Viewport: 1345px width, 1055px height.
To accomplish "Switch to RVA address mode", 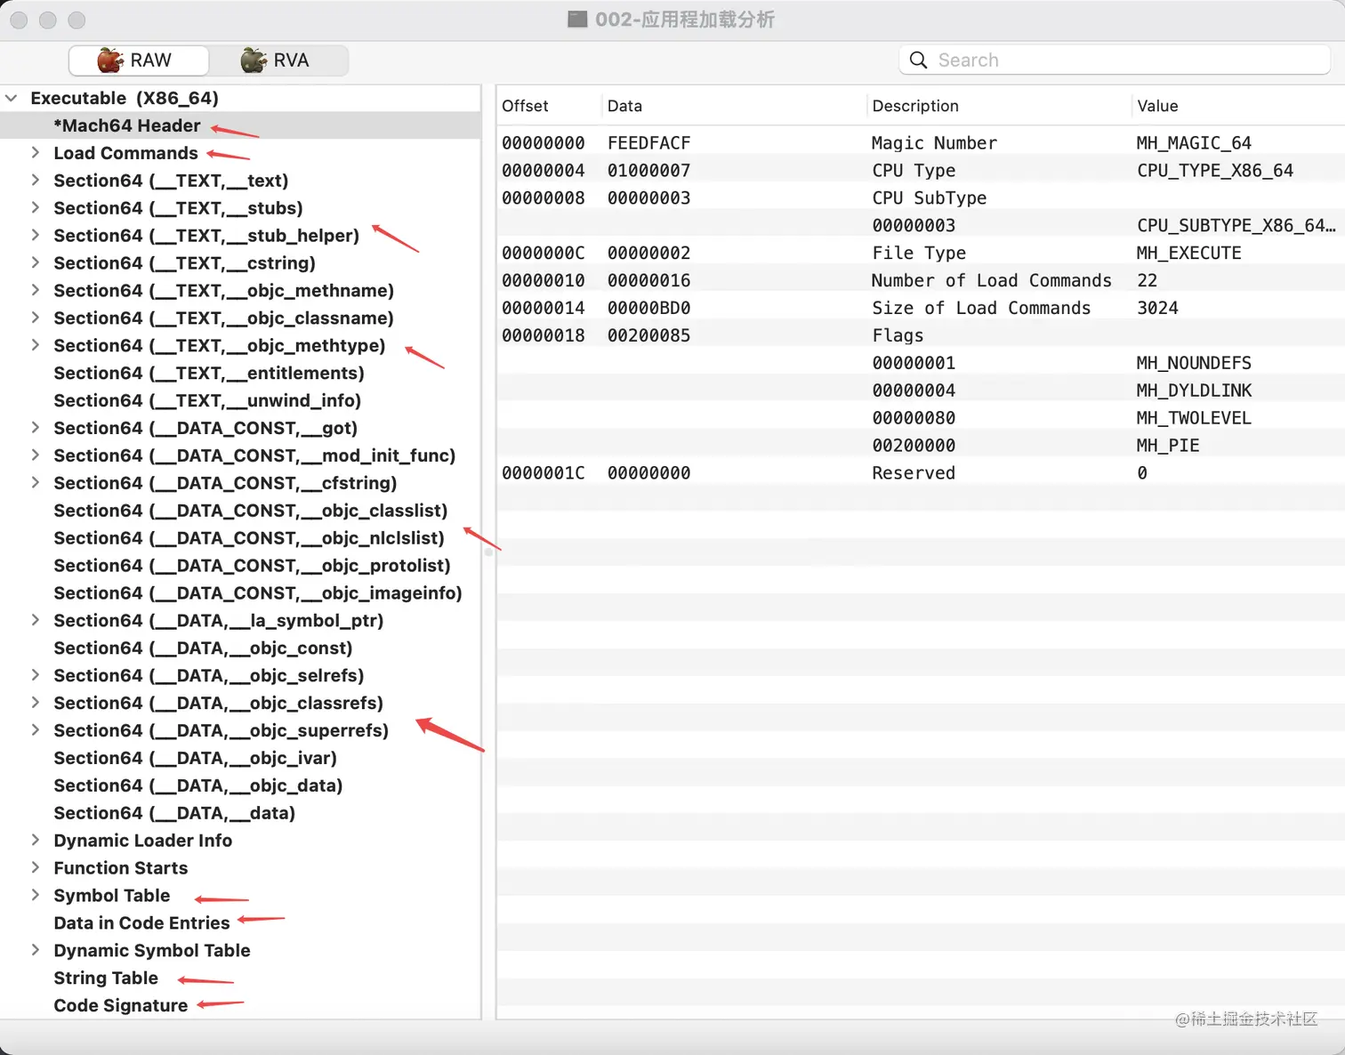I will point(278,60).
